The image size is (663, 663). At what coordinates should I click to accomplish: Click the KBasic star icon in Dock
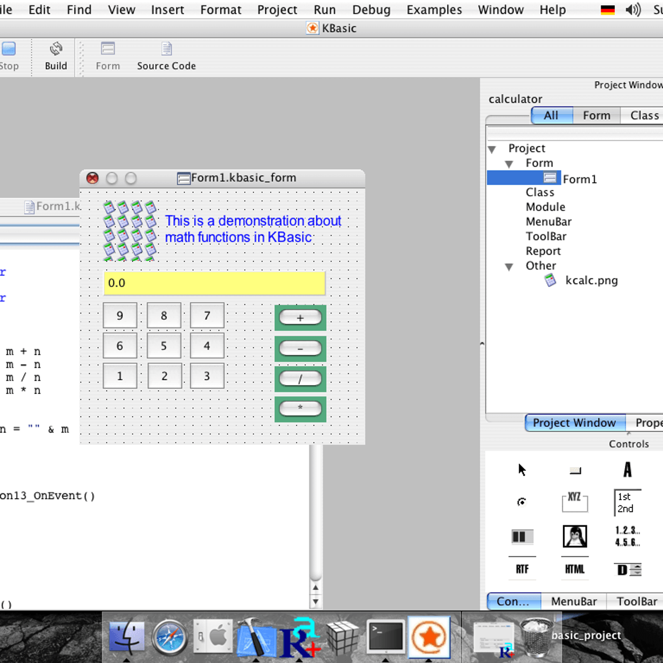click(429, 637)
